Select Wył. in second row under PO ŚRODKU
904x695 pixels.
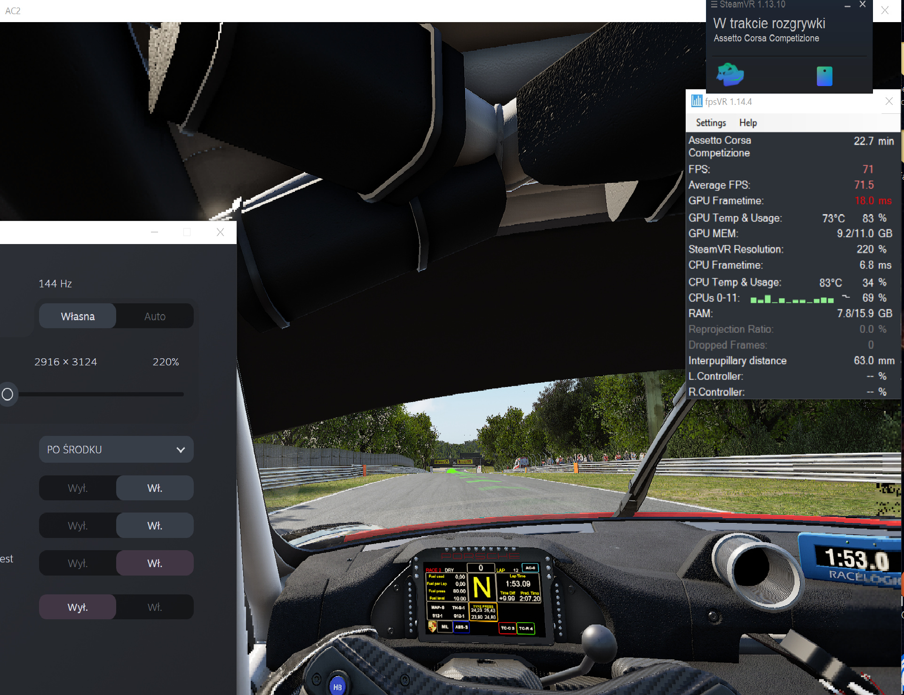pos(78,526)
